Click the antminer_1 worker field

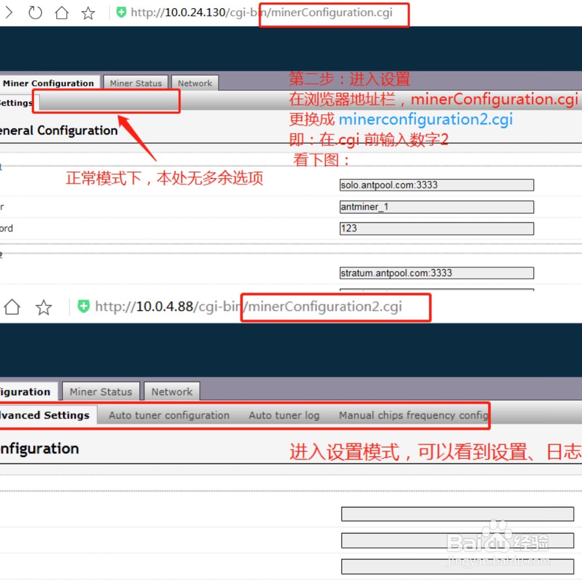[436, 206]
